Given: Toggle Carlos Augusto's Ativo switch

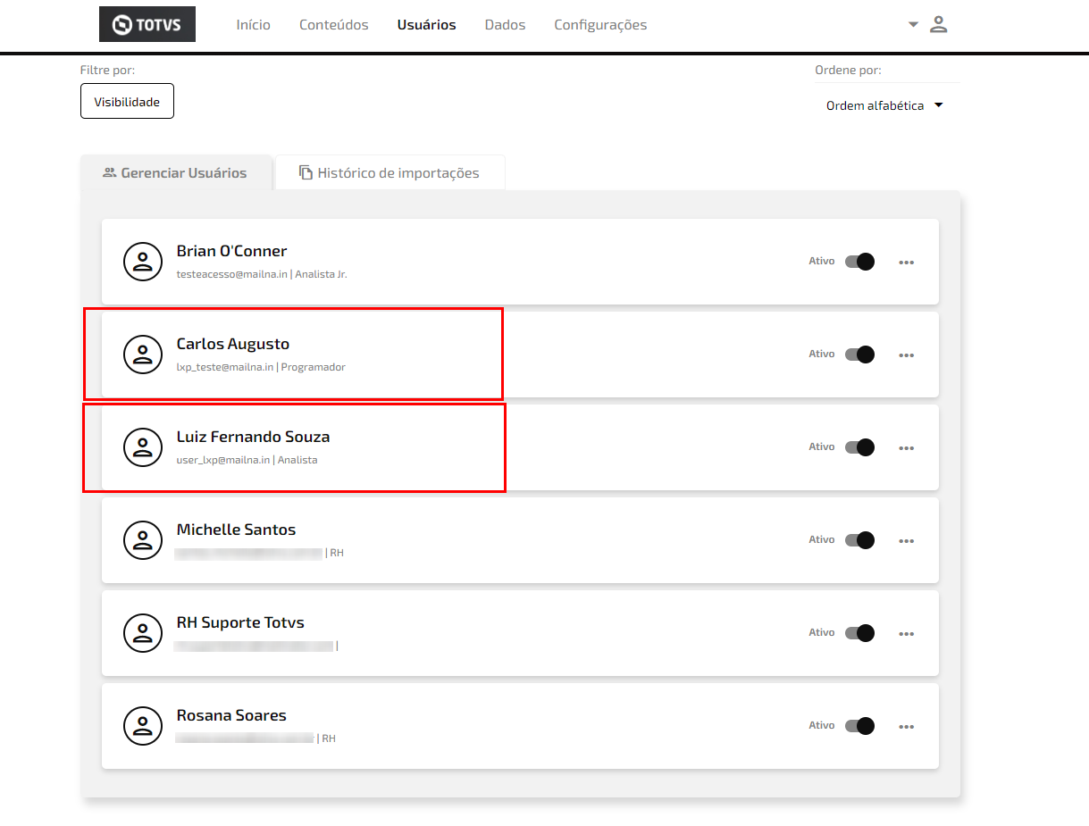Looking at the screenshot, I should pyautogui.click(x=859, y=355).
